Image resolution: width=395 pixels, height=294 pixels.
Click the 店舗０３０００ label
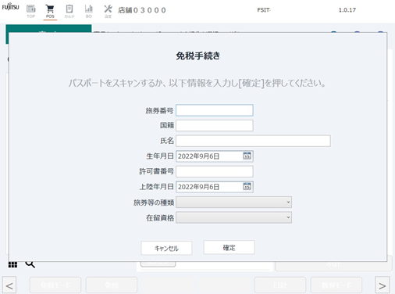pos(142,10)
